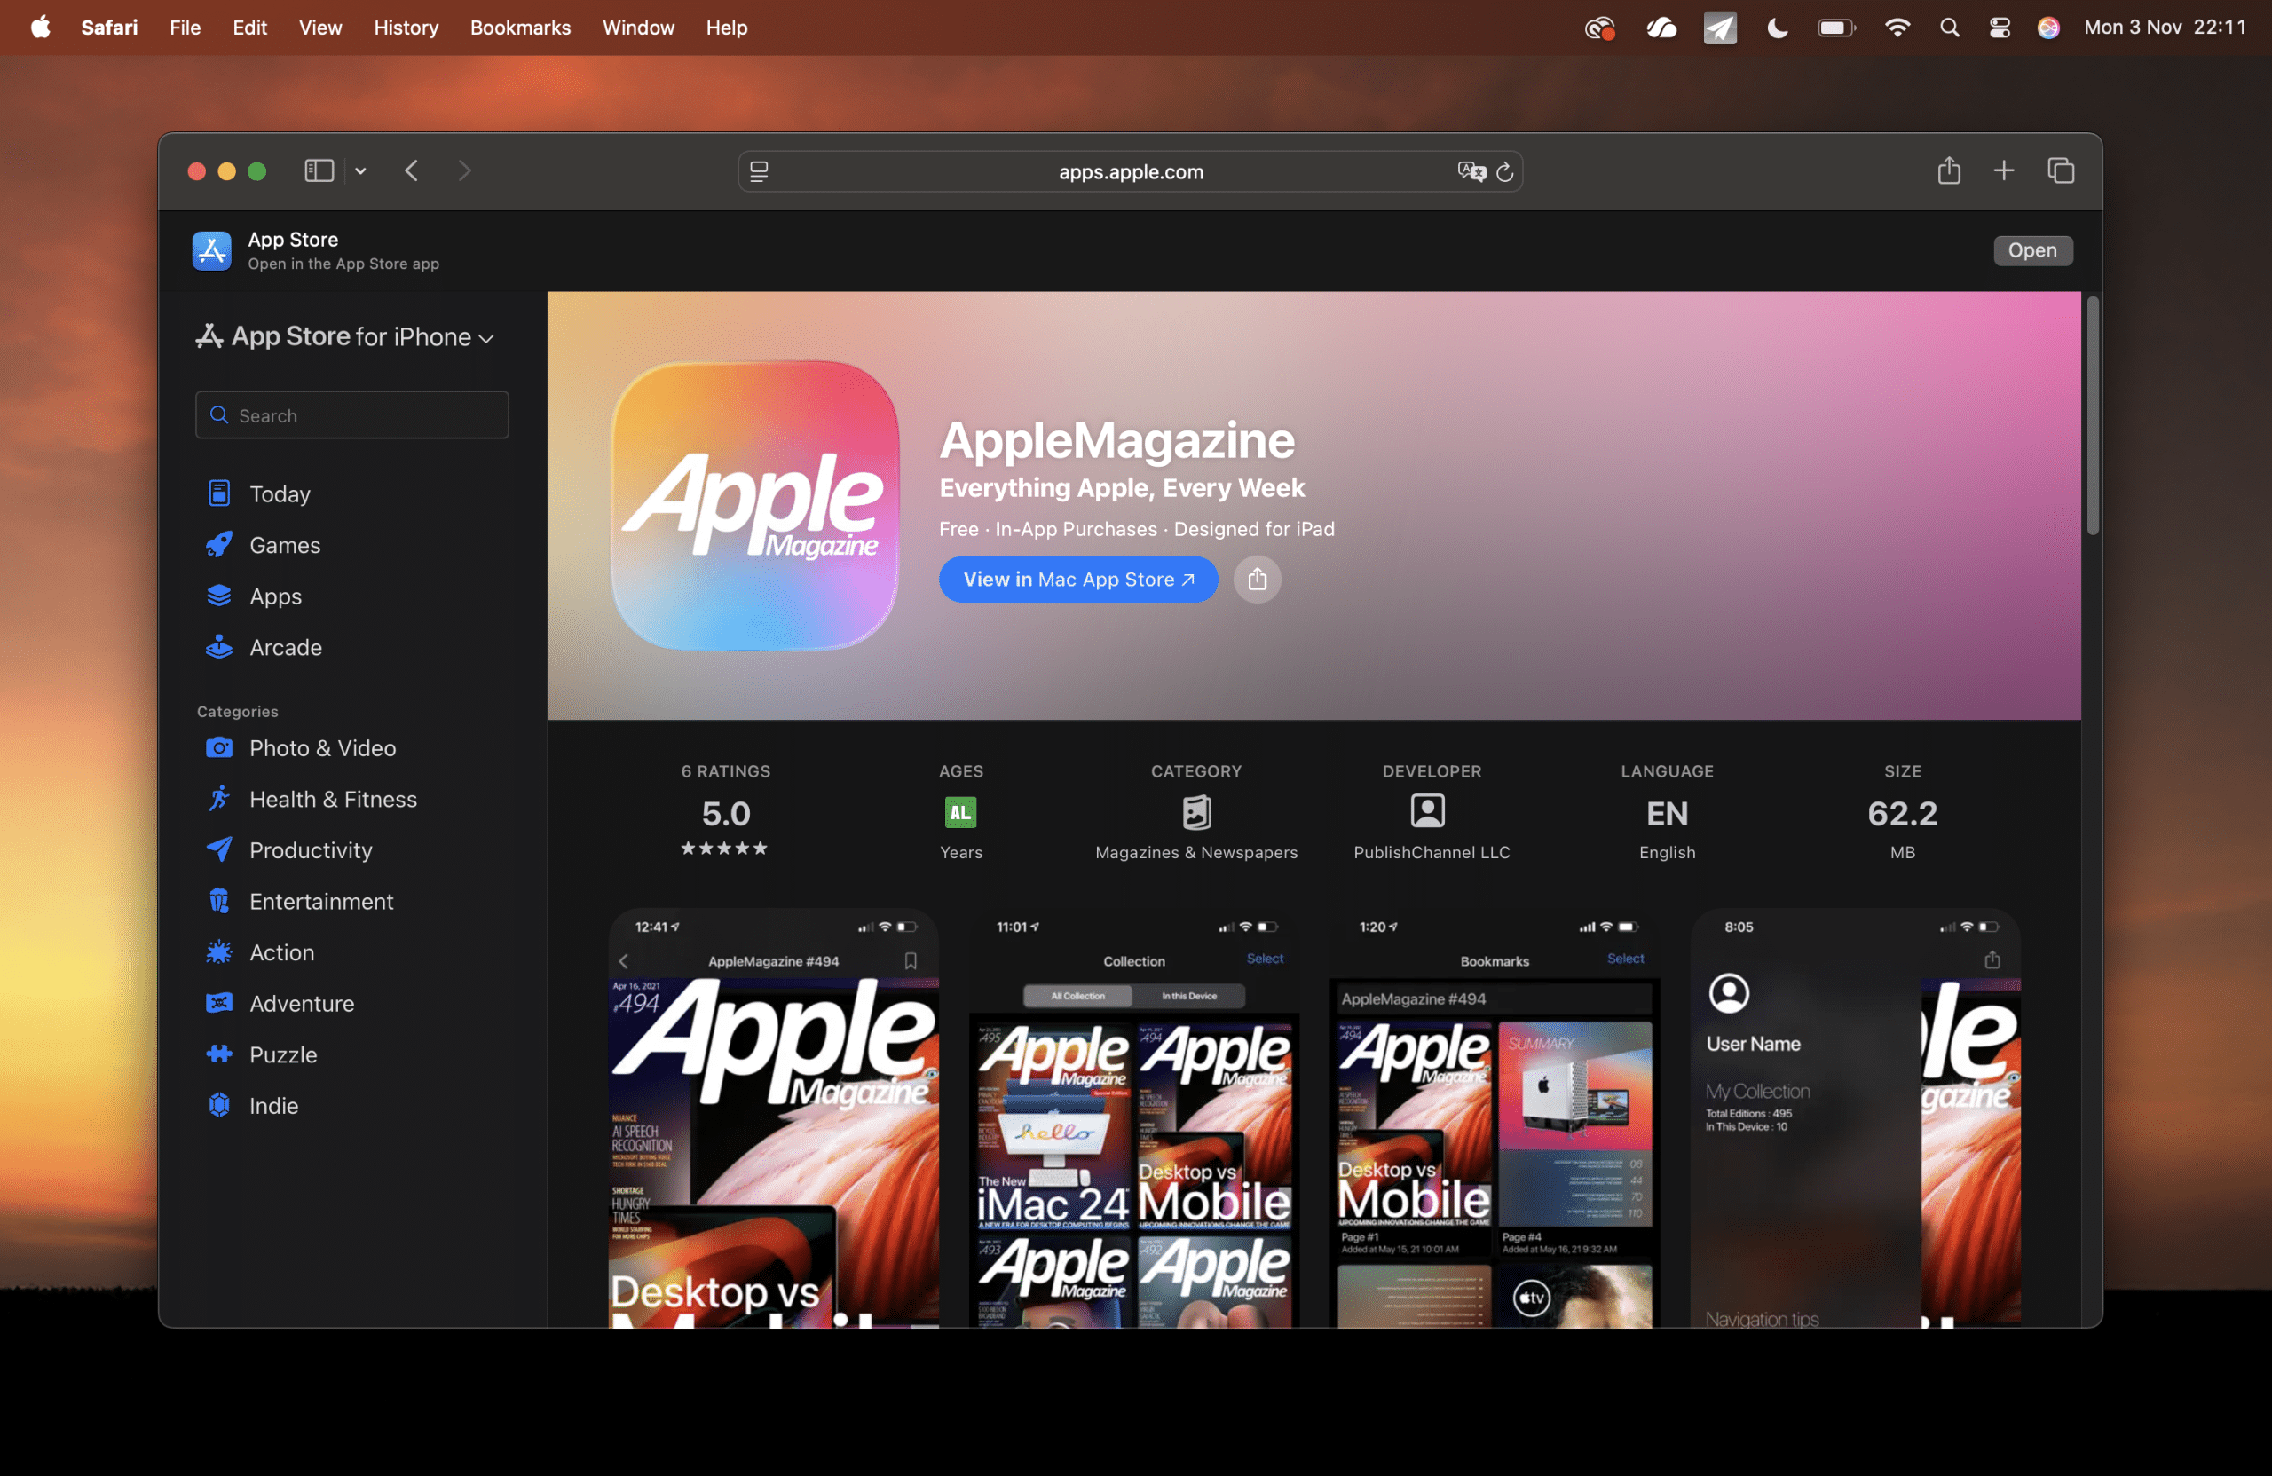Reload the page with the refresh icon
The width and height of the screenshot is (2272, 1476).
[x=1504, y=172]
